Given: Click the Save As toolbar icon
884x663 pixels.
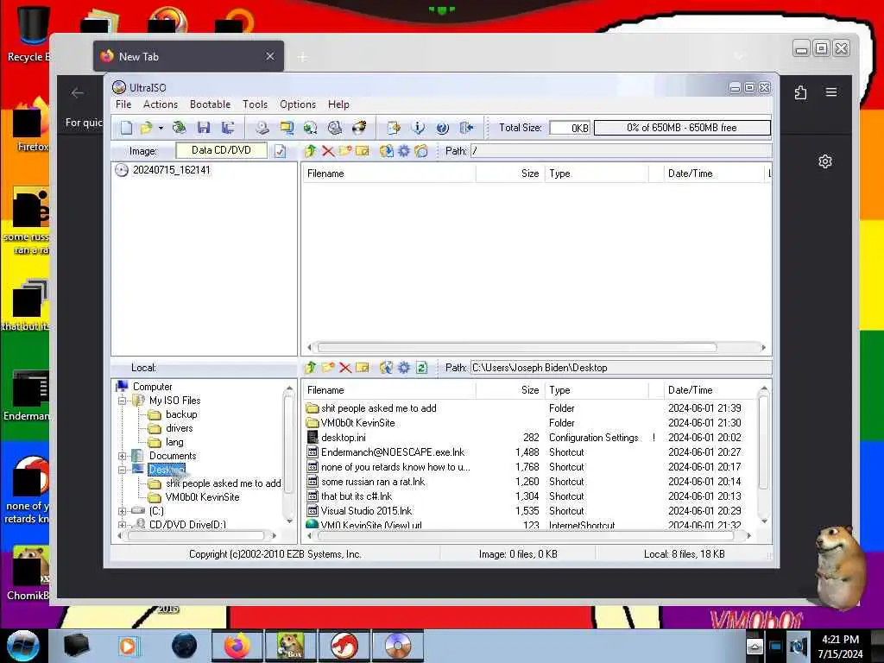Looking at the screenshot, I should coord(228,128).
